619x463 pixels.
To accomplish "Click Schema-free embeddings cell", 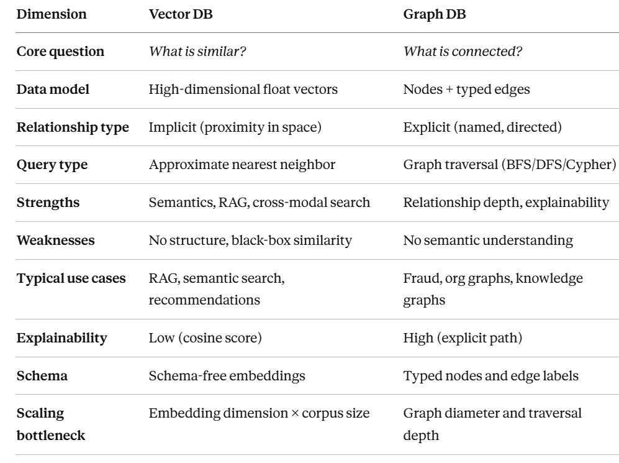I will click(x=227, y=376).
